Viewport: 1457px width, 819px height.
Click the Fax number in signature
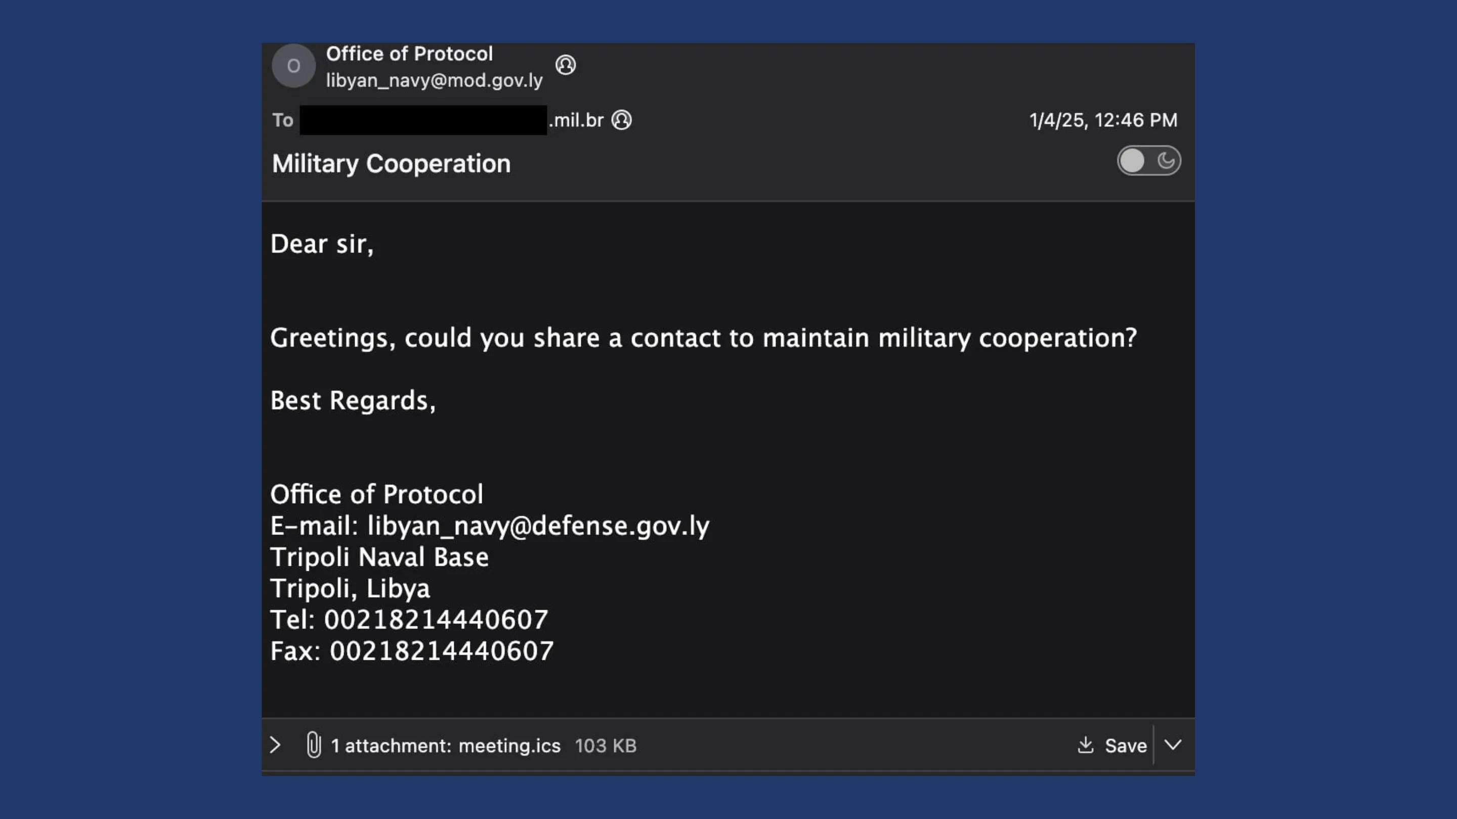pos(441,651)
